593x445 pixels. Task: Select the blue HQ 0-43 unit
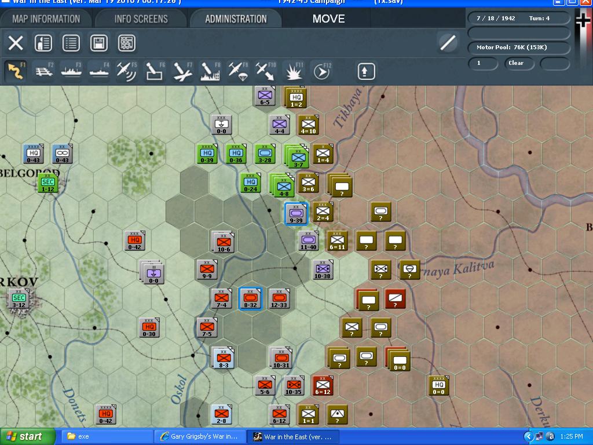click(x=33, y=154)
